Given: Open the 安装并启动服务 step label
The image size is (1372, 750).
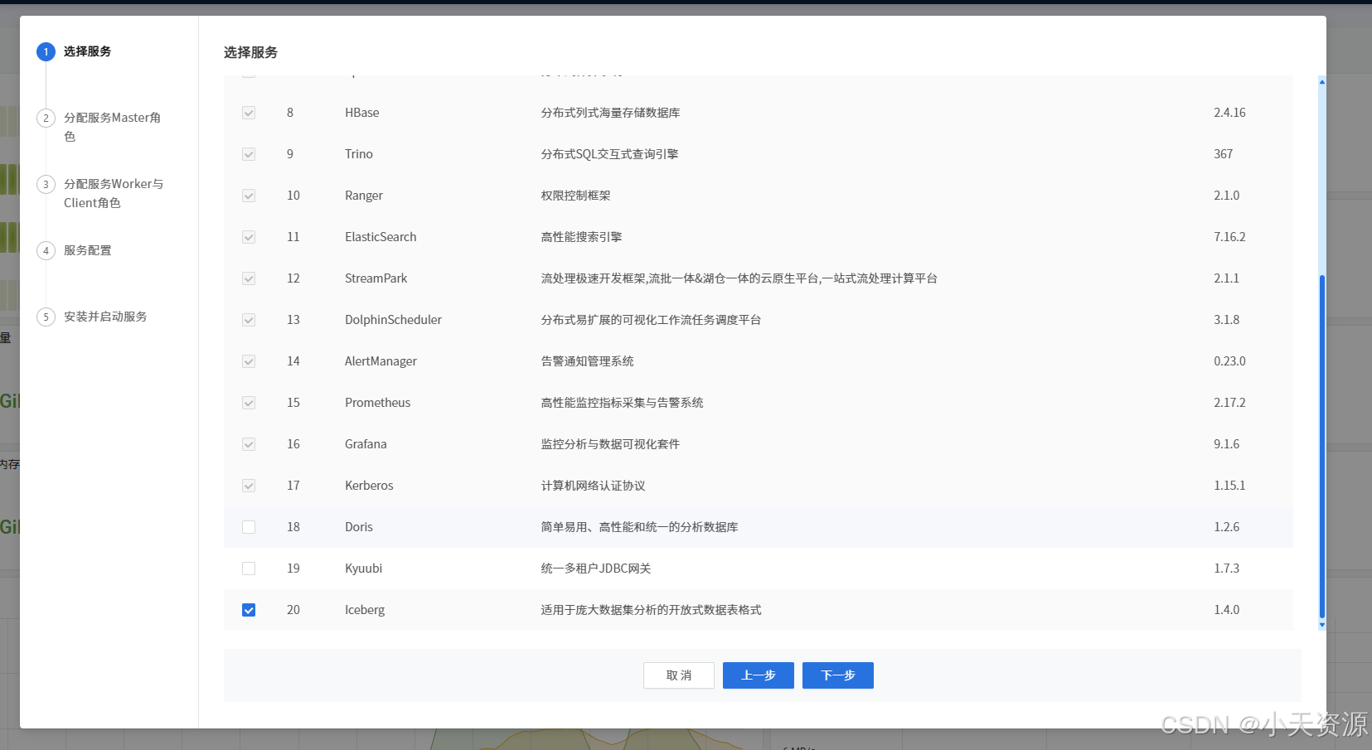Looking at the screenshot, I should point(105,317).
